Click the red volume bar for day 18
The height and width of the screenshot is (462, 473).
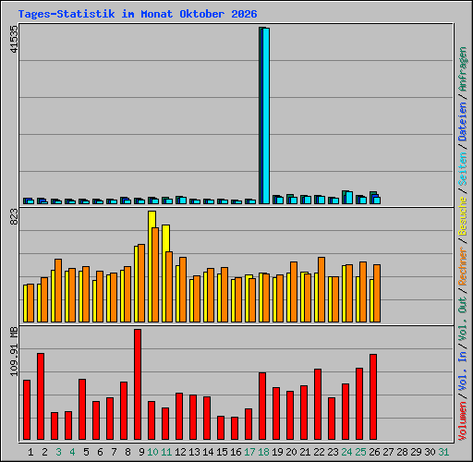point(262,406)
